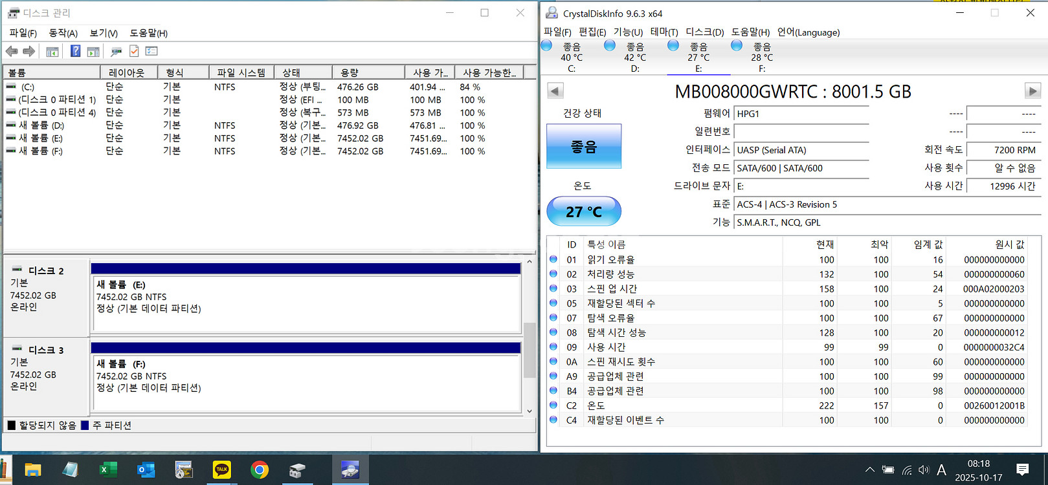The width and height of the screenshot is (1048, 485).
Task: Open the 언어(Language) menu
Action: click(x=808, y=32)
